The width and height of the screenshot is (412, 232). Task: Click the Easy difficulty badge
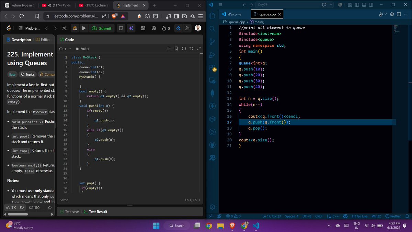click(x=12, y=74)
